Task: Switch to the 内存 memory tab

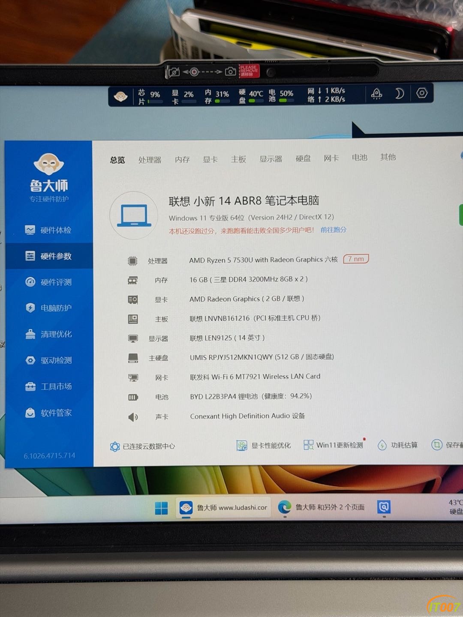Action: tap(182, 159)
